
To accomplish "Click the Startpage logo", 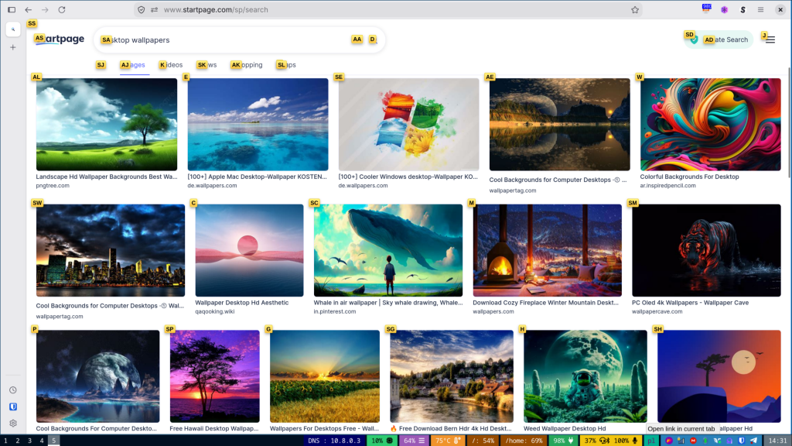I will tap(59, 39).
